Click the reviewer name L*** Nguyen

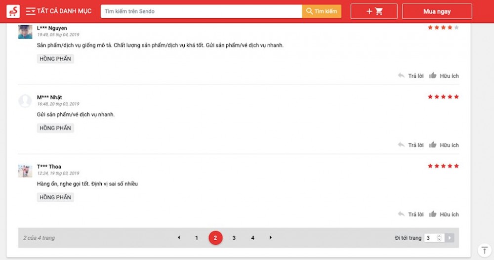point(52,28)
